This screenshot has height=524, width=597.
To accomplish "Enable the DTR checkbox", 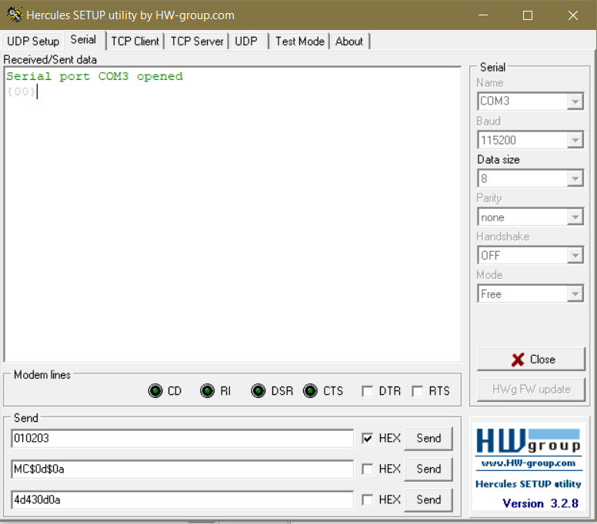I will (368, 391).
